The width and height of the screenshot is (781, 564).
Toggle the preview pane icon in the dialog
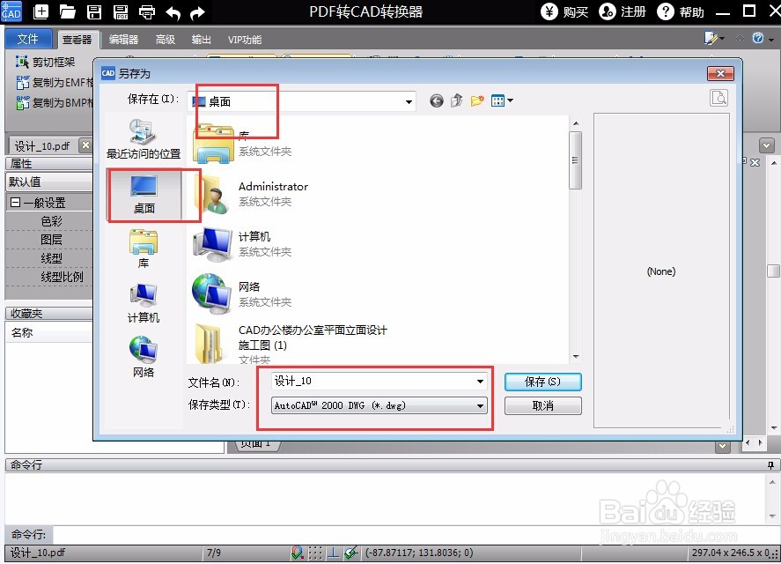click(718, 99)
